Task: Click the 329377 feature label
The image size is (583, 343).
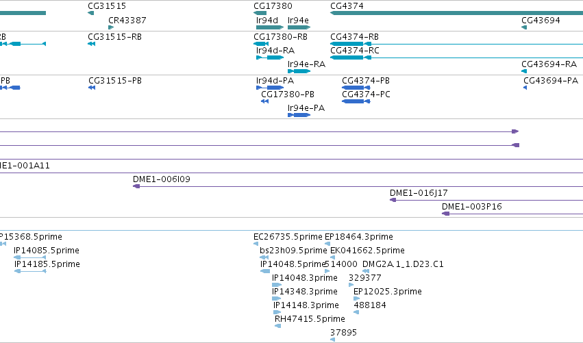Action: pos(364,278)
